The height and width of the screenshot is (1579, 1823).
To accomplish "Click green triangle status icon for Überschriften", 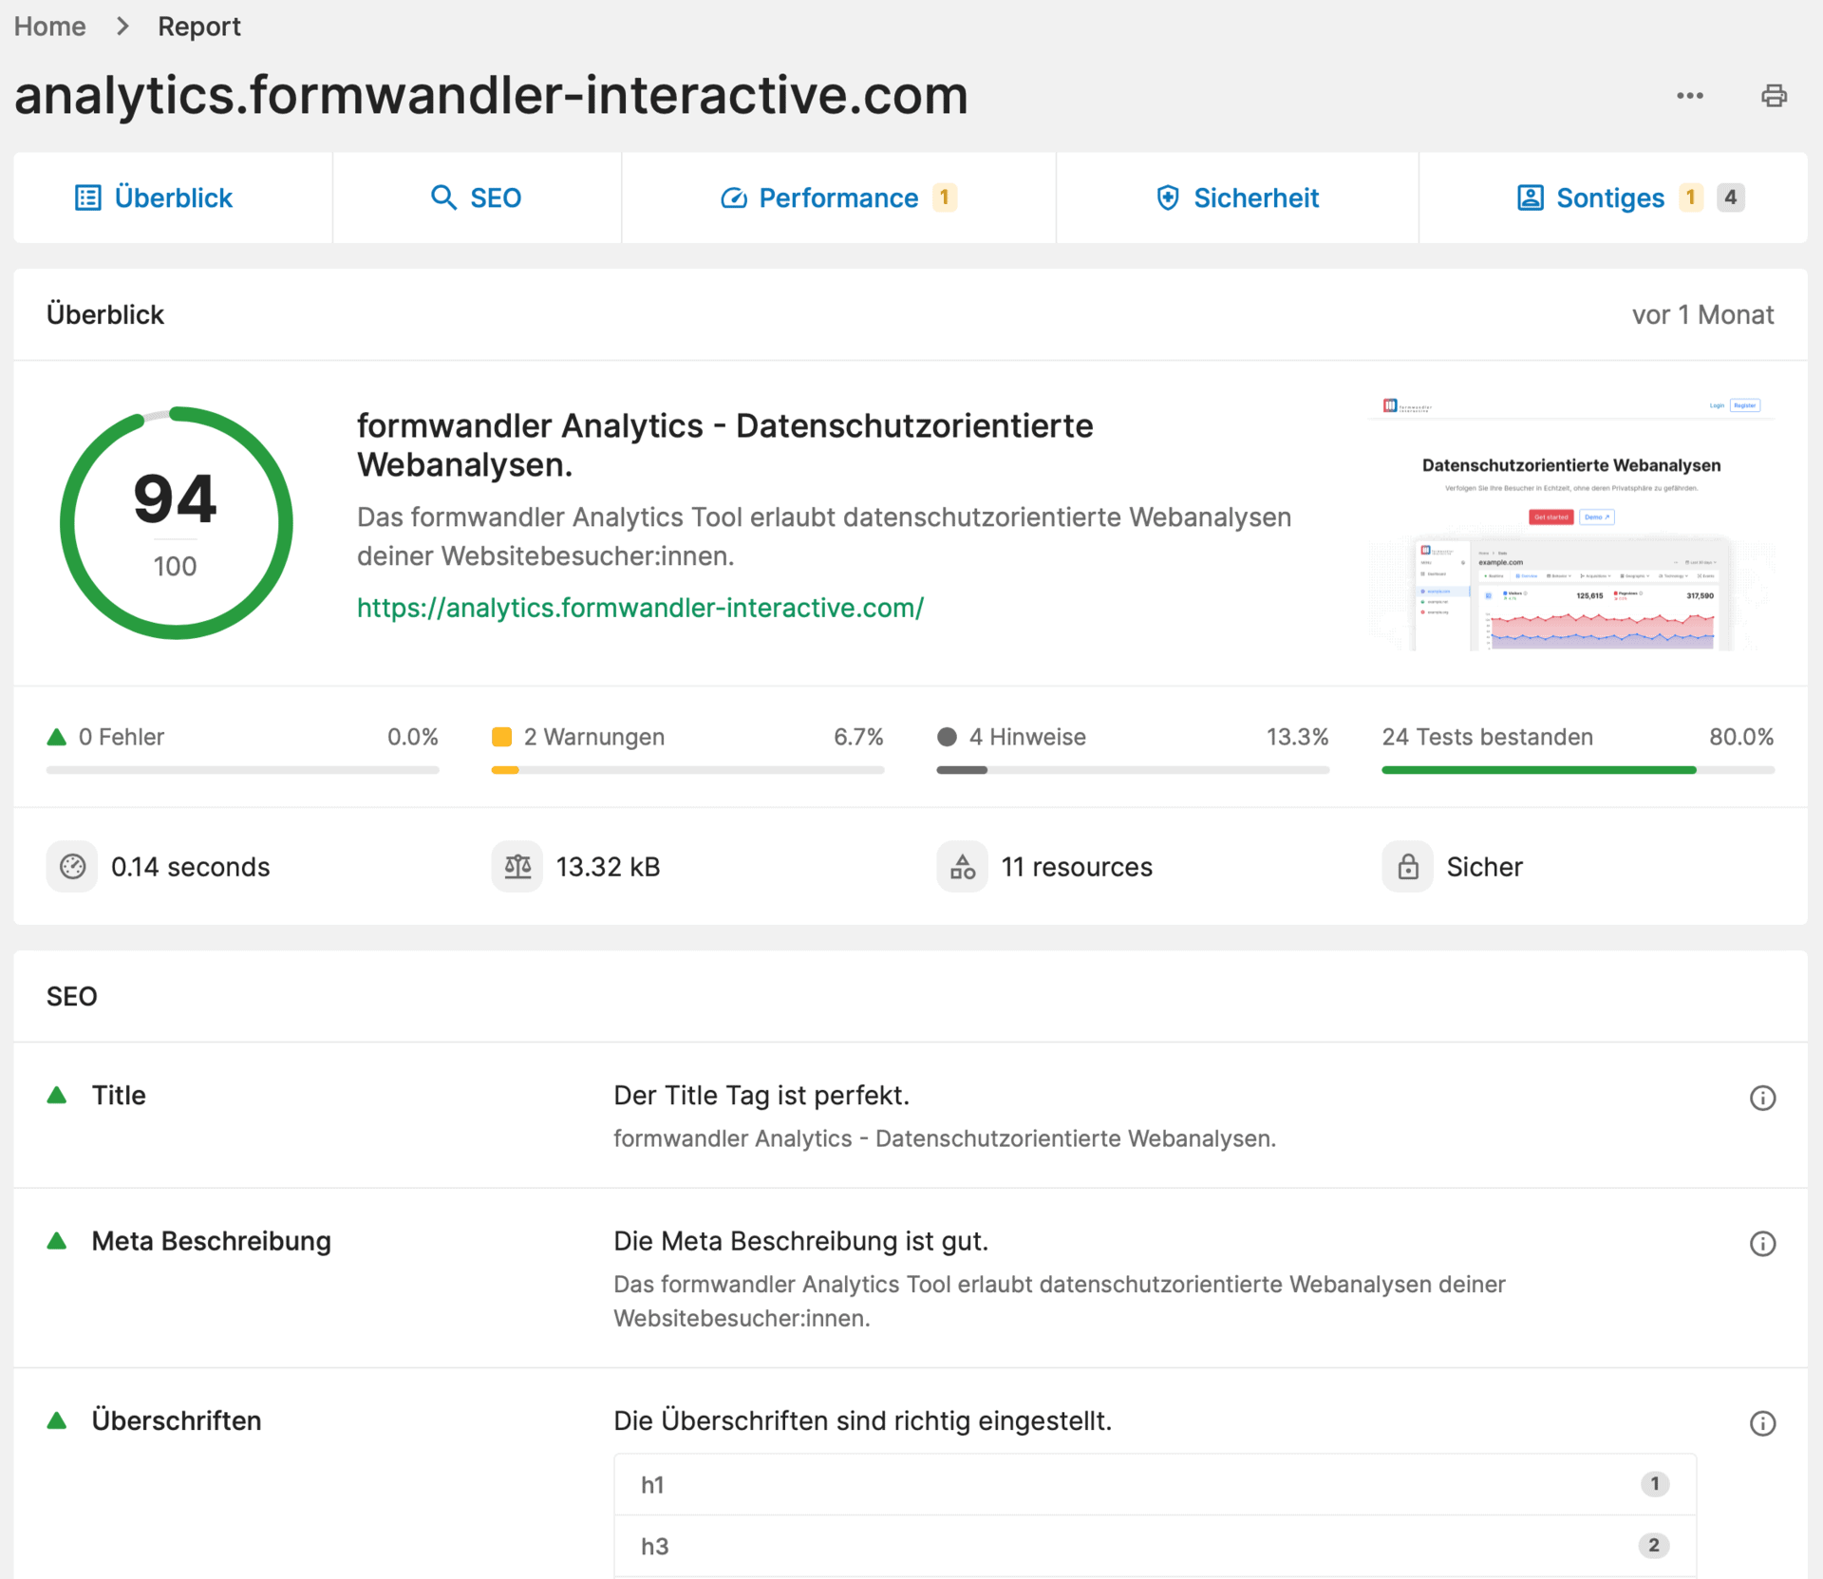I will pos(57,1420).
